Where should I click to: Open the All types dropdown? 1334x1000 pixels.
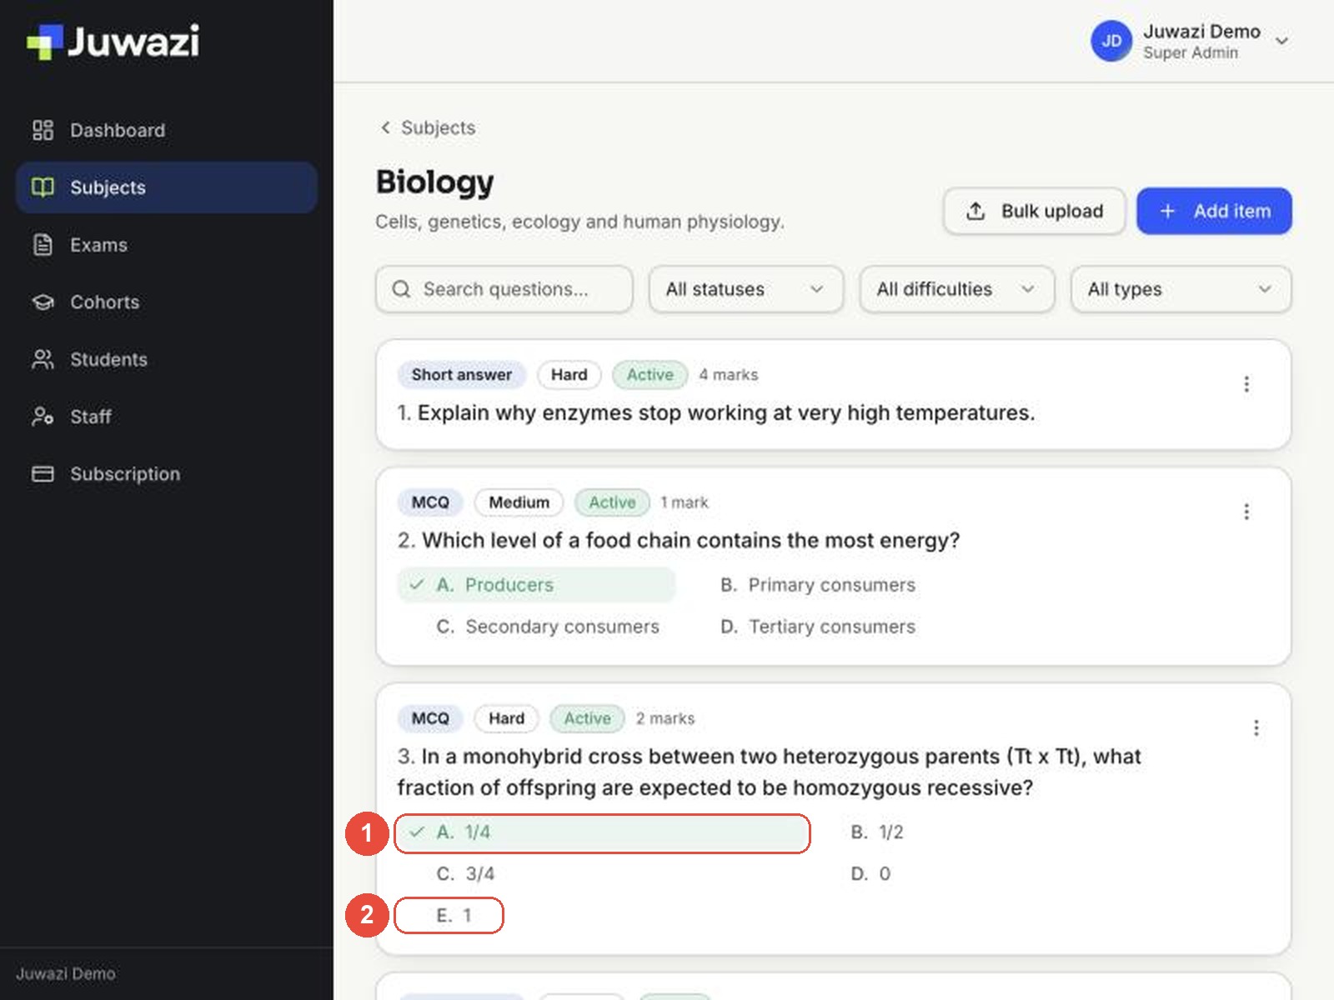1181,289
